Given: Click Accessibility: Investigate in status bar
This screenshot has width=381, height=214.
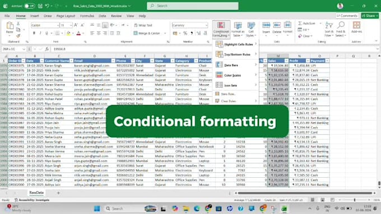Looking at the screenshot, I should click(32, 200).
